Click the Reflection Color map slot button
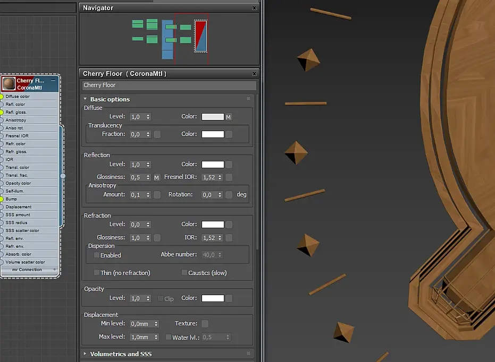Viewport: 495px width, 362px height. point(229,165)
